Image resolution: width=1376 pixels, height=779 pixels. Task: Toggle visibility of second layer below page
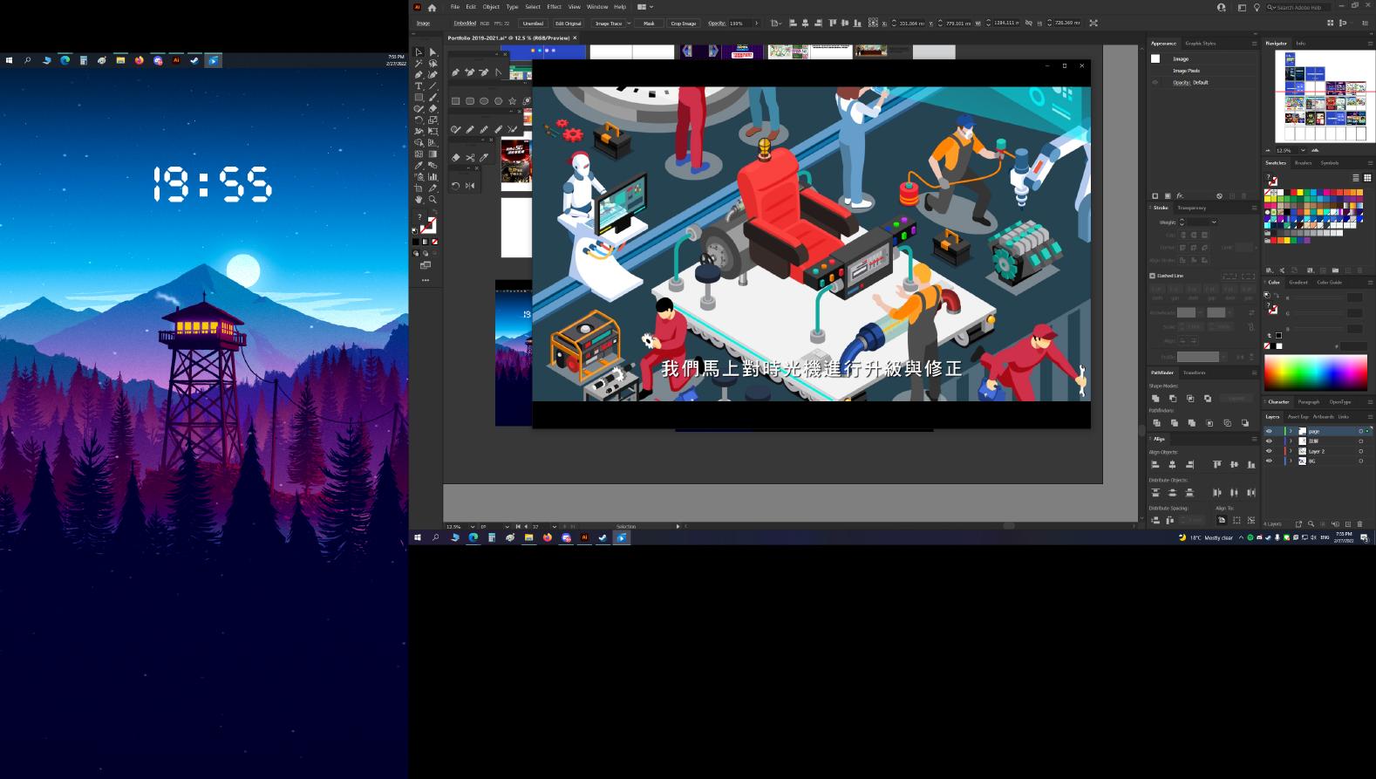1269,441
